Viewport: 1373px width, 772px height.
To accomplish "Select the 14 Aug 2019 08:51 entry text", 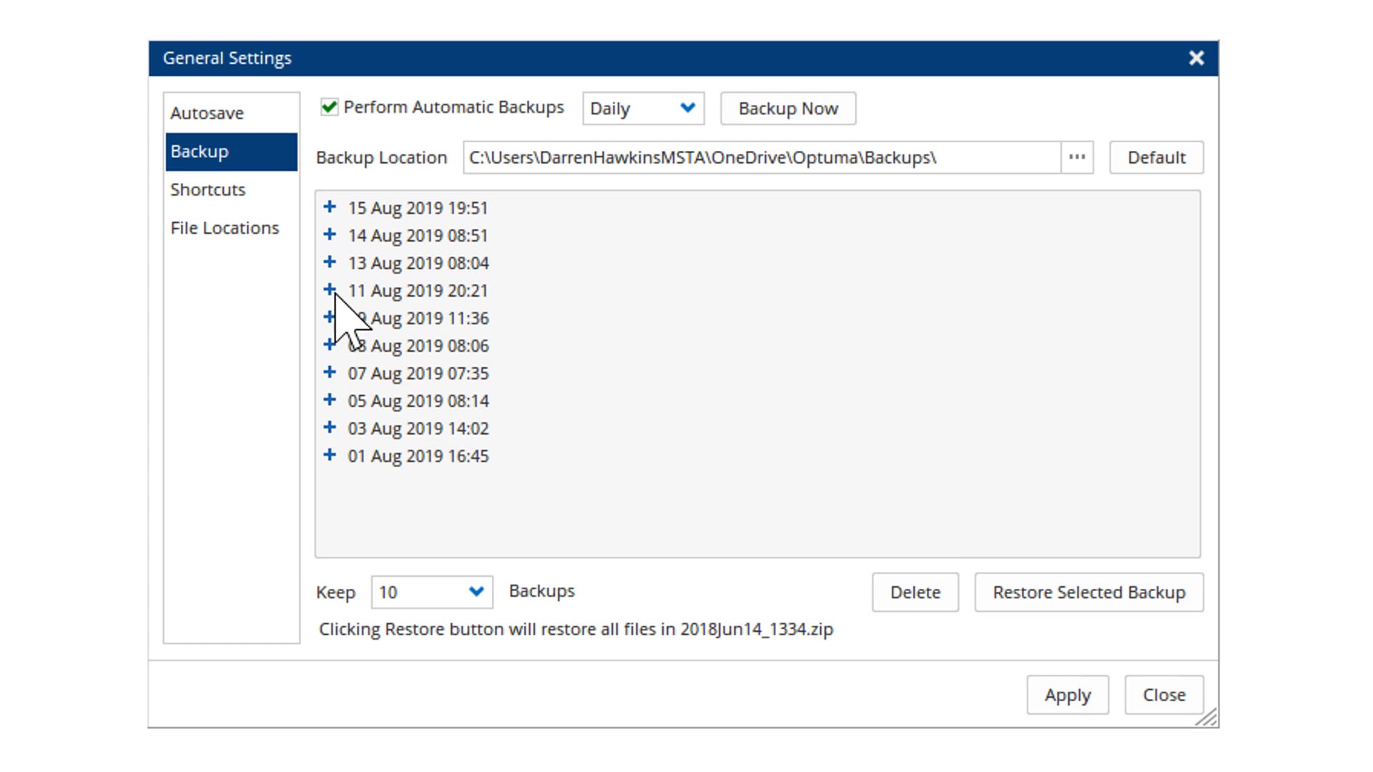I will click(418, 235).
